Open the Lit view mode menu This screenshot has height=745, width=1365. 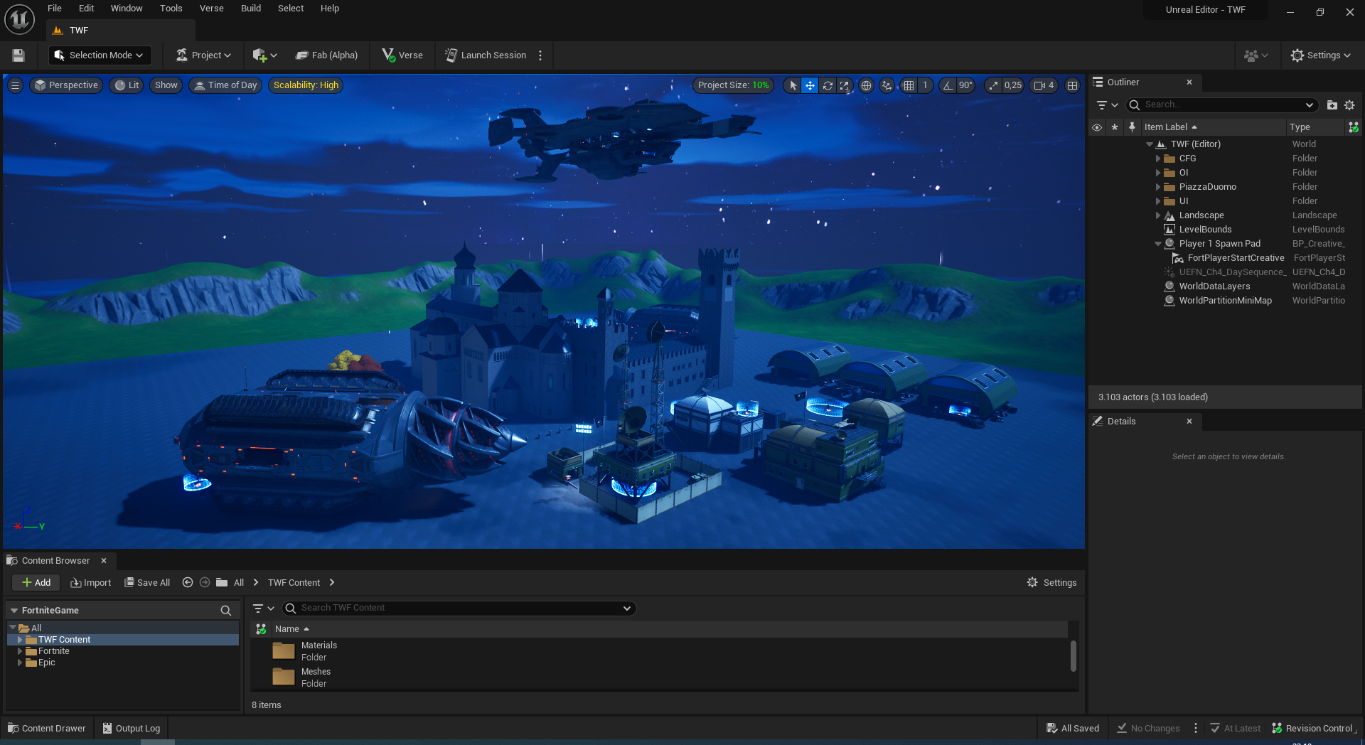point(127,85)
